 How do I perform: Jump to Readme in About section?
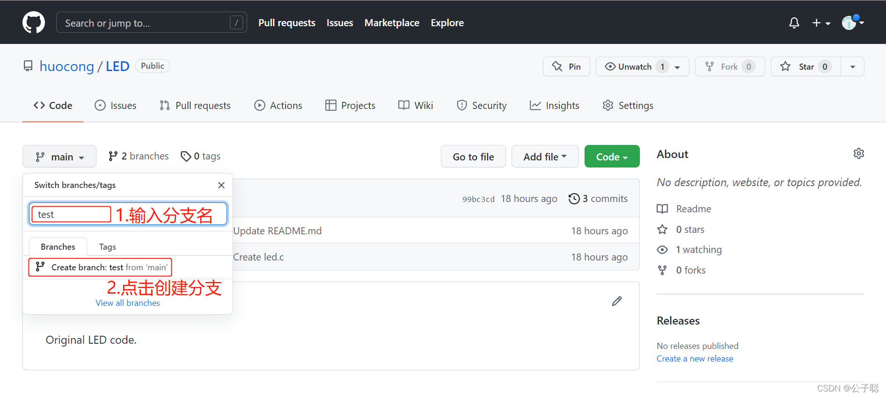pos(684,209)
